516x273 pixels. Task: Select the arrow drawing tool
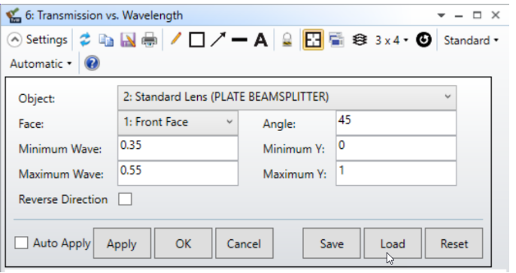click(x=218, y=40)
